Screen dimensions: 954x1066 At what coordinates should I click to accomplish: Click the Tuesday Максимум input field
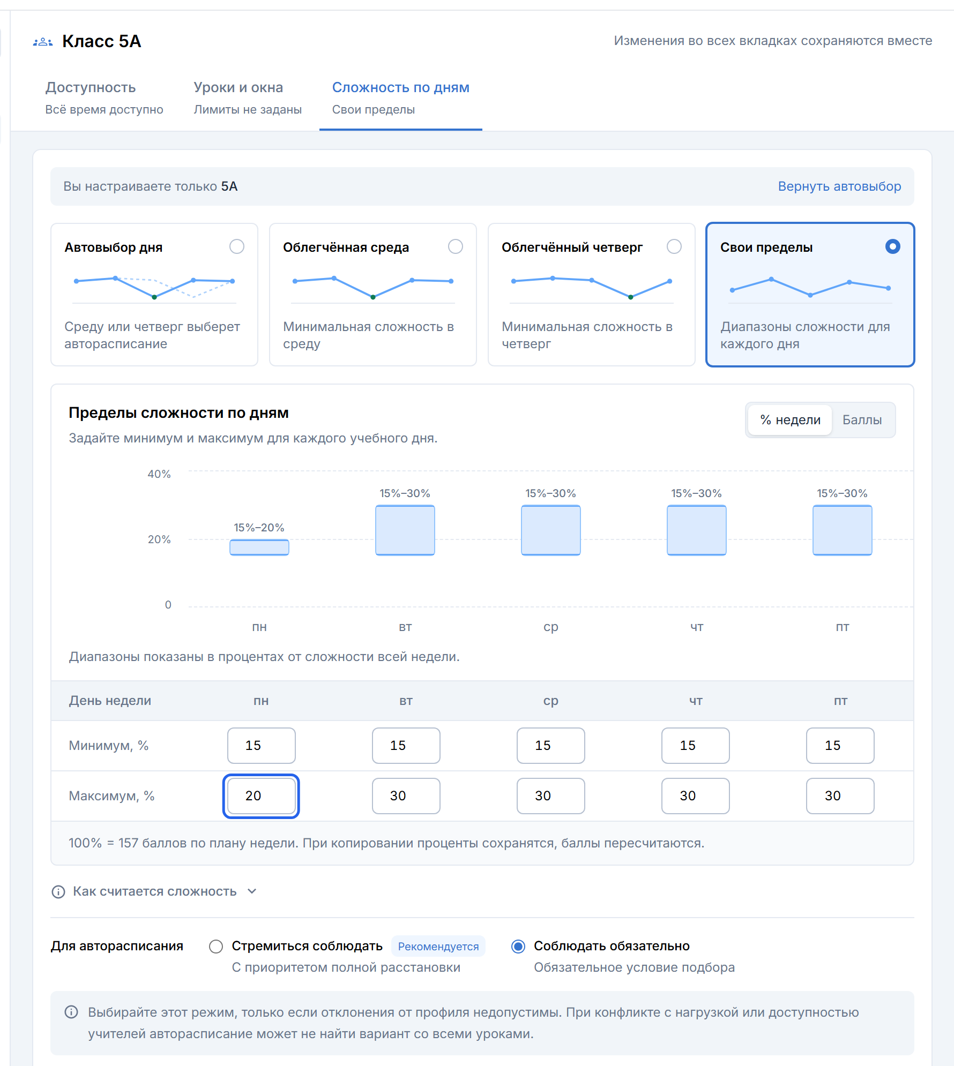tap(406, 796)
